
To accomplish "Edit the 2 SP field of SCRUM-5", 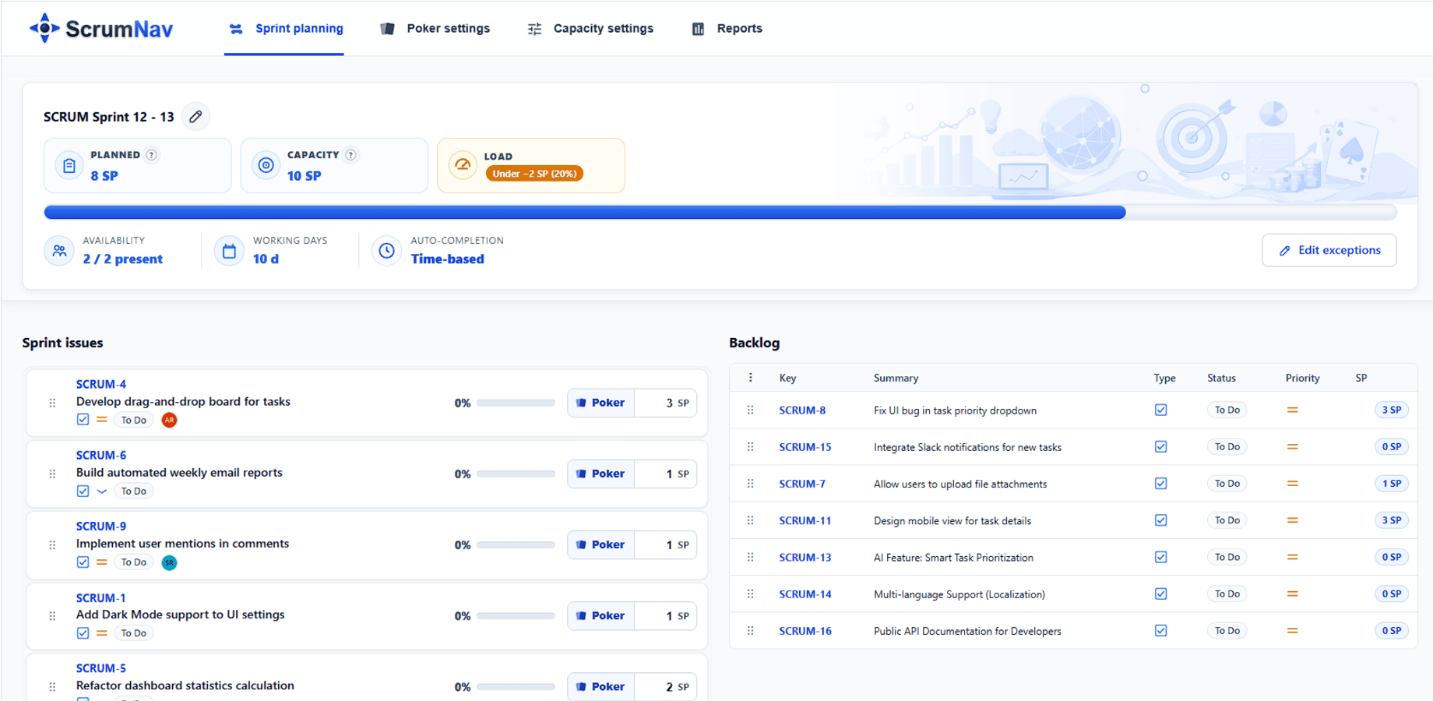I will (666, 687).
